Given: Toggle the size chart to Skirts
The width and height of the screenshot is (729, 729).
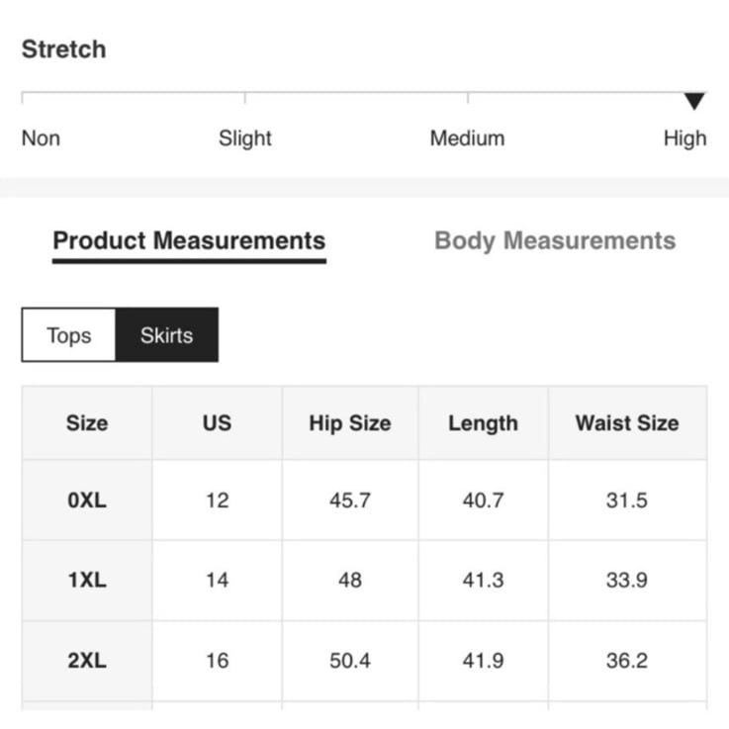Looking at the screenshot, I should 167,334.
